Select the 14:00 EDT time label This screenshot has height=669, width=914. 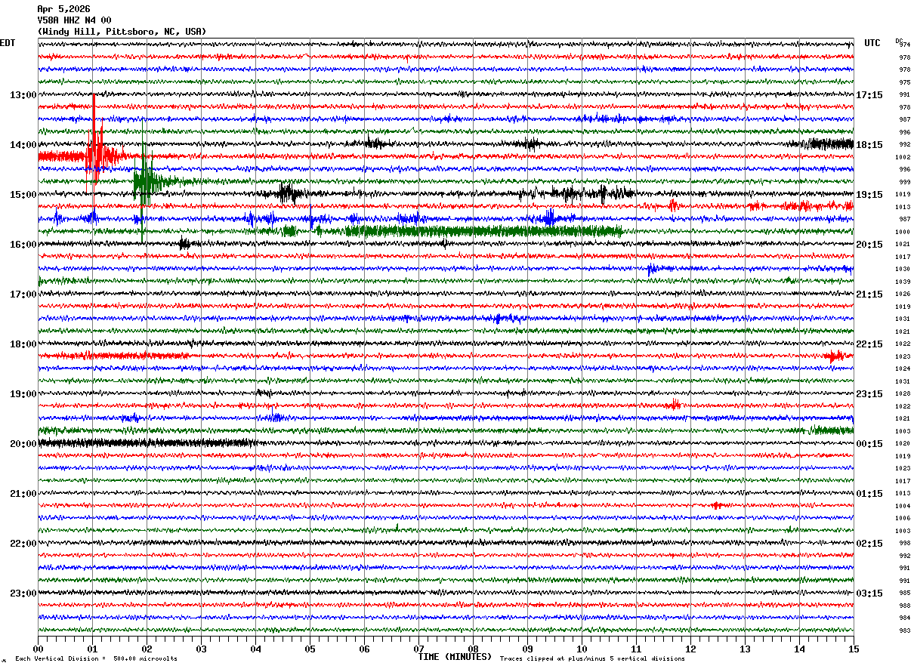[23, 144]
